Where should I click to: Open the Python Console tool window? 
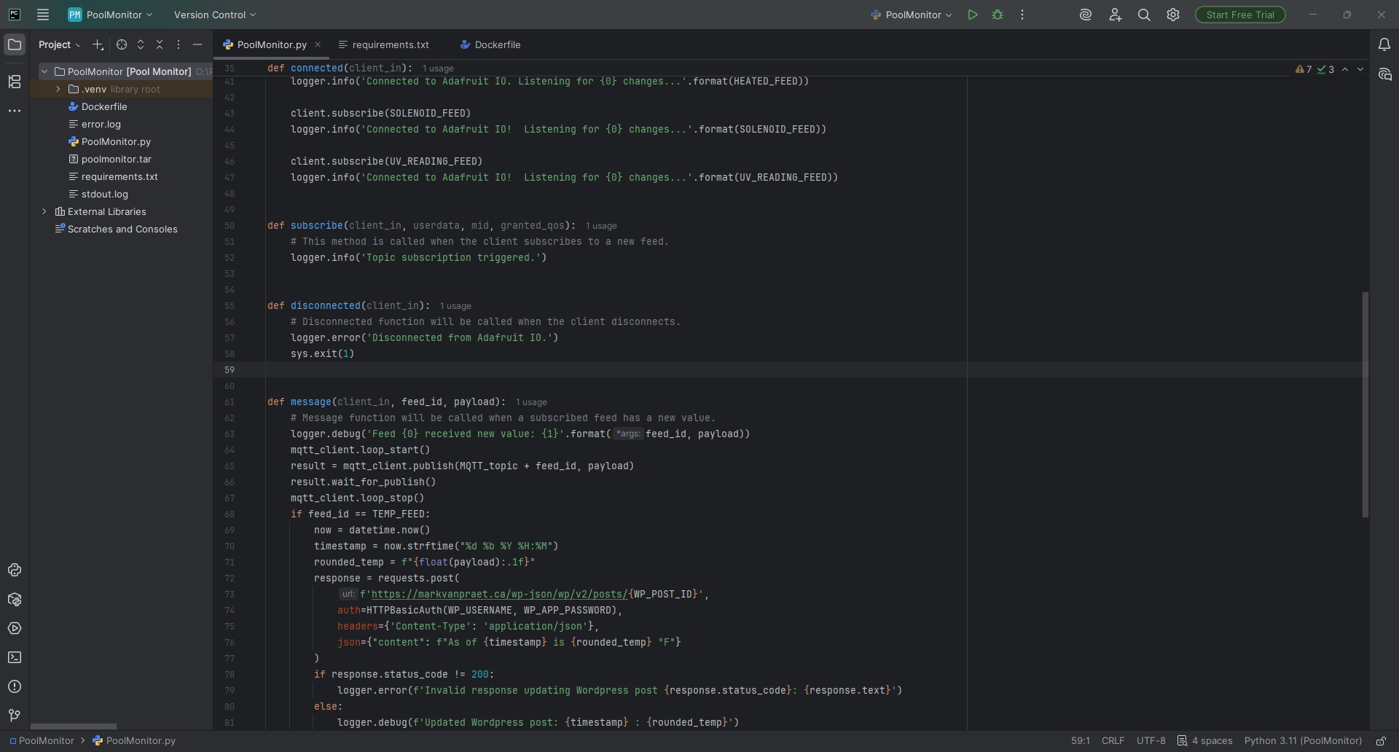tap(15, 570)
